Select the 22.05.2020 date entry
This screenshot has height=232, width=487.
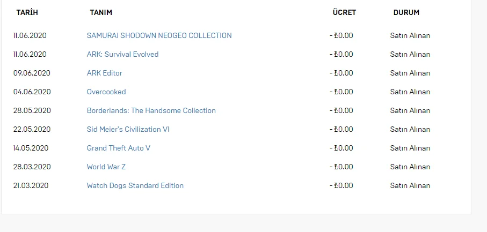pos(32,129)
